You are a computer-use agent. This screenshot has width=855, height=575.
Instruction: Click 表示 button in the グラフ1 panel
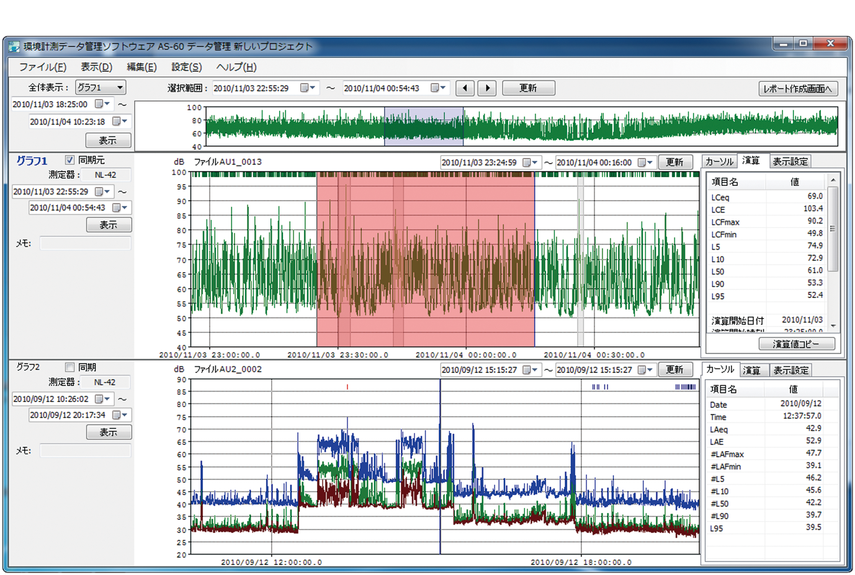(109, 225)
